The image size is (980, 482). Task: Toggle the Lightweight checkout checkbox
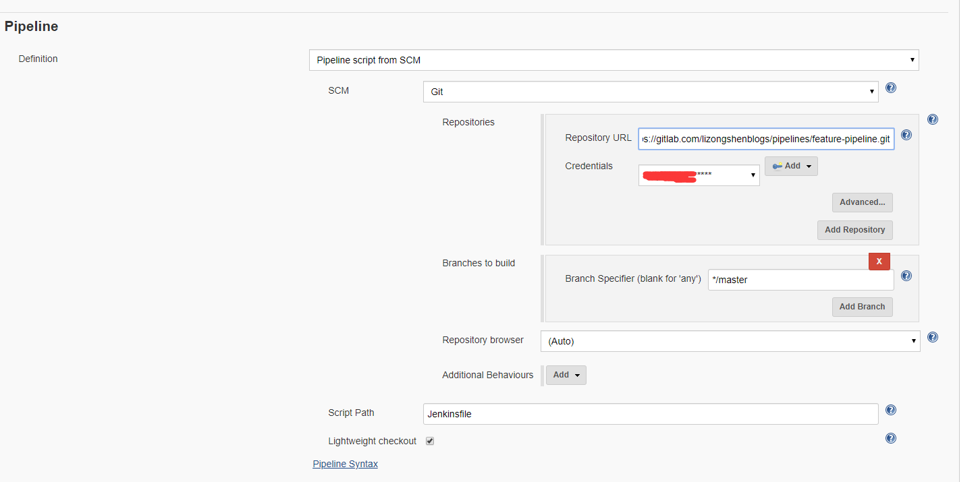[x=430, y=441]
